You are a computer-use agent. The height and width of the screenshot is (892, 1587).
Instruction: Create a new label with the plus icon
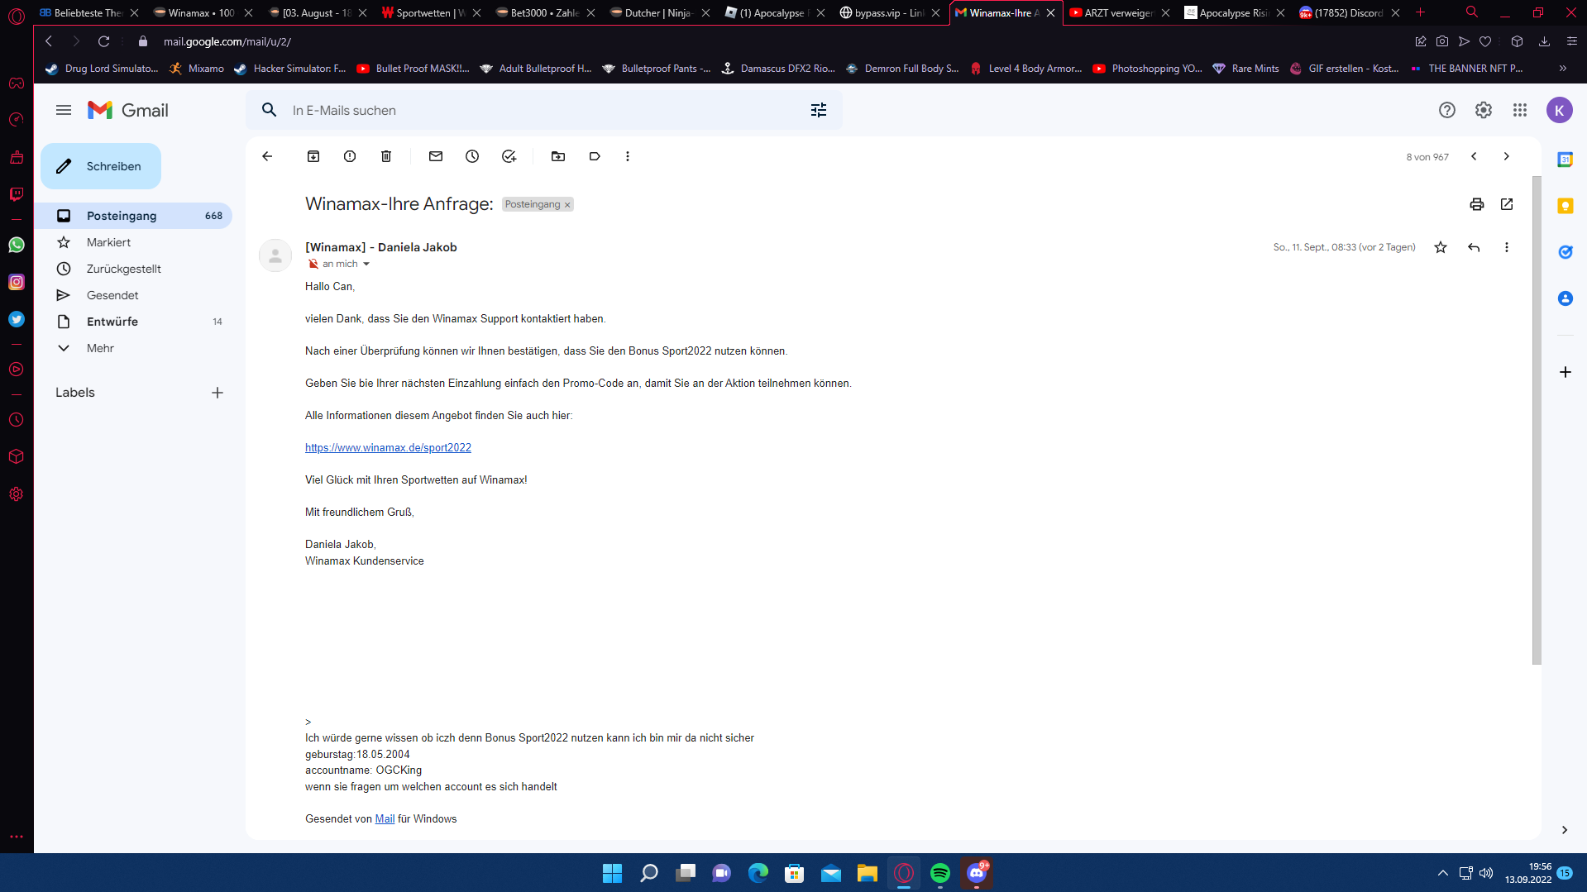(217, 393)
